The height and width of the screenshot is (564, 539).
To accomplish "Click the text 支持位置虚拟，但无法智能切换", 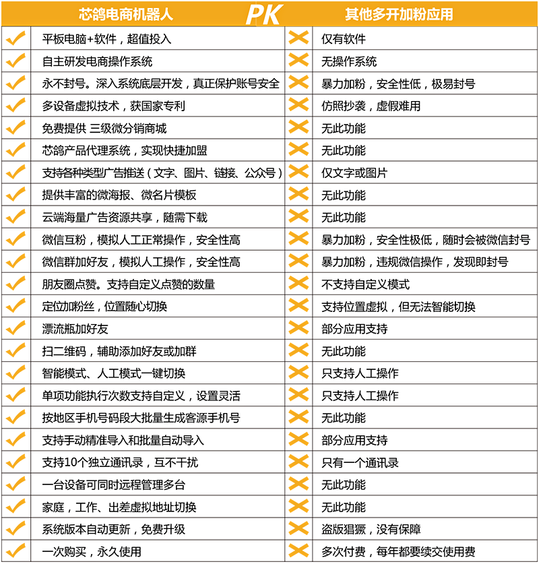I will pos(398,307).
